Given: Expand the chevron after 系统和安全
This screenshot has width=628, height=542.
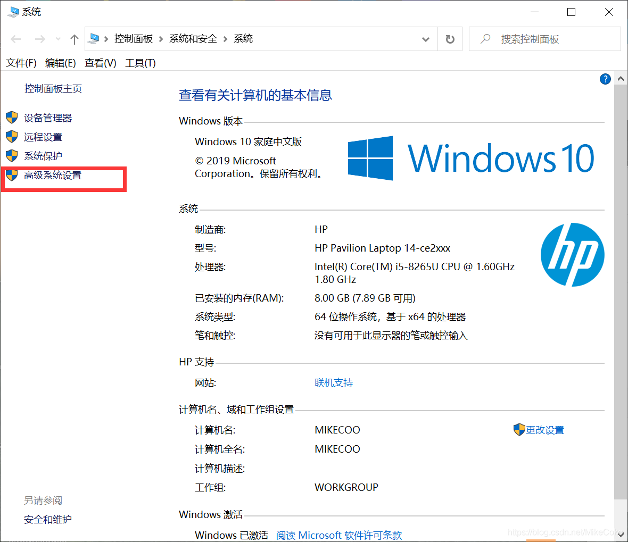Looking at the screenshot, I should (x=225, y=39).
